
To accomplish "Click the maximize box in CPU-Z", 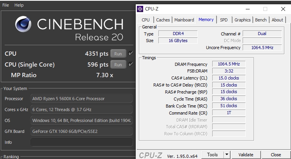I will [x=265, y=9].
